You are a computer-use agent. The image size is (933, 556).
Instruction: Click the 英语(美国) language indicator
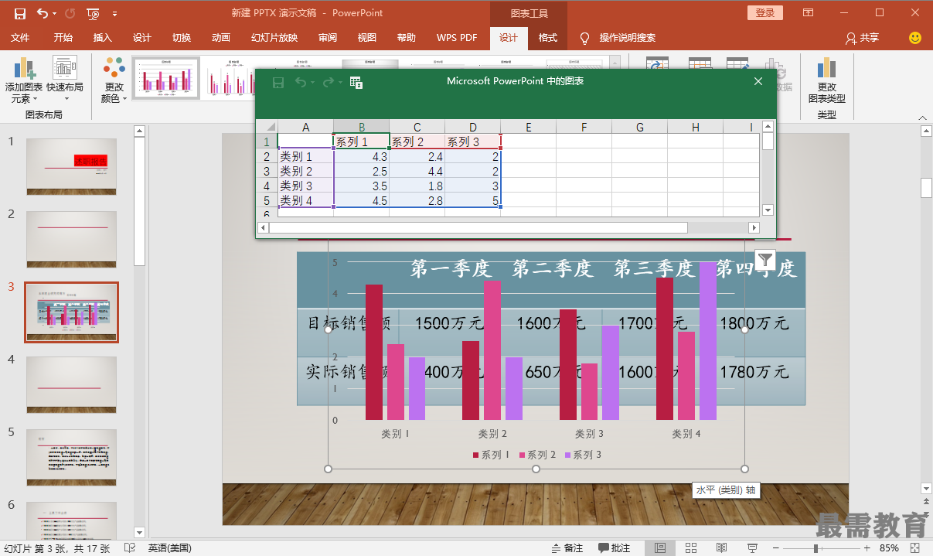click(x=169, y=547)
